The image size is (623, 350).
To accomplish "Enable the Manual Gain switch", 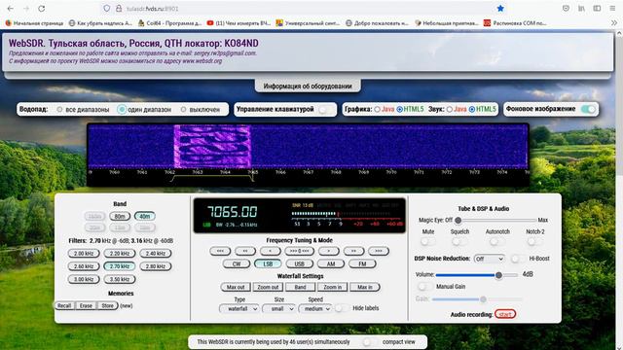I will (424, 286).
